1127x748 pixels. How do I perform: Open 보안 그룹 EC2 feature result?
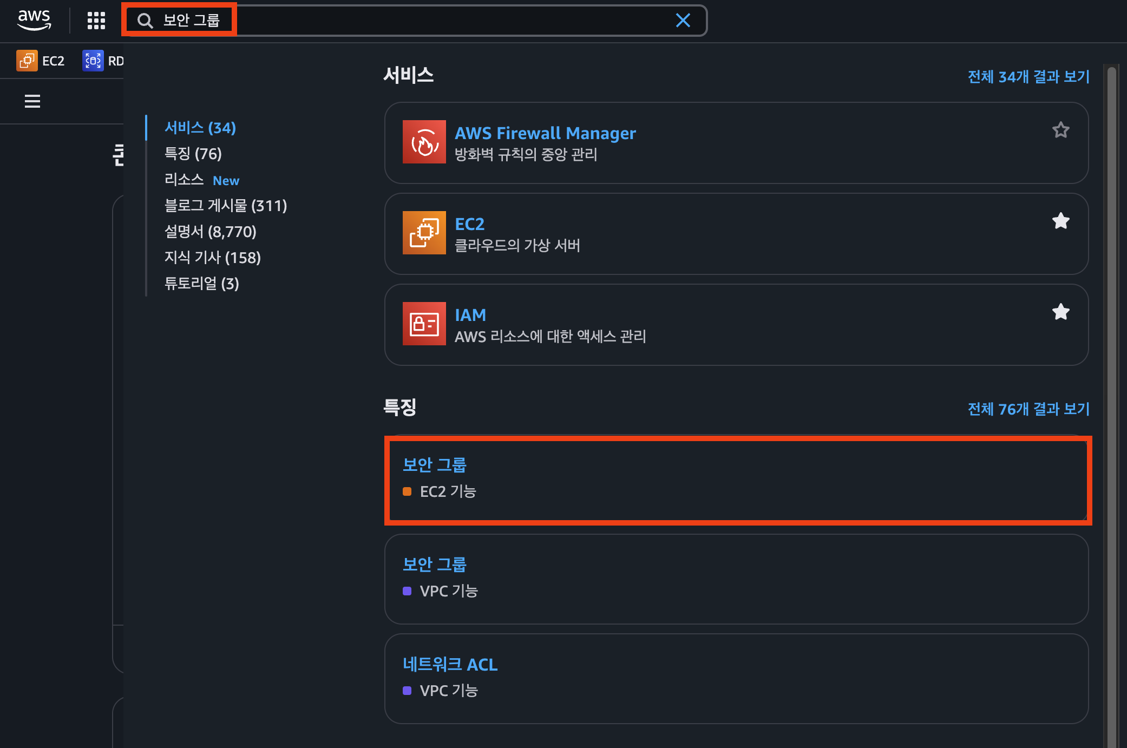click(x=434, y=464)
